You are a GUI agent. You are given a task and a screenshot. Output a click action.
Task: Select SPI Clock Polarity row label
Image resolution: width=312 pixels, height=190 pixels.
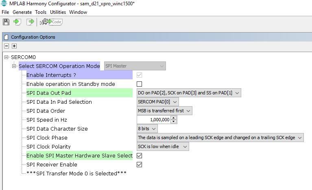point(48,146)
